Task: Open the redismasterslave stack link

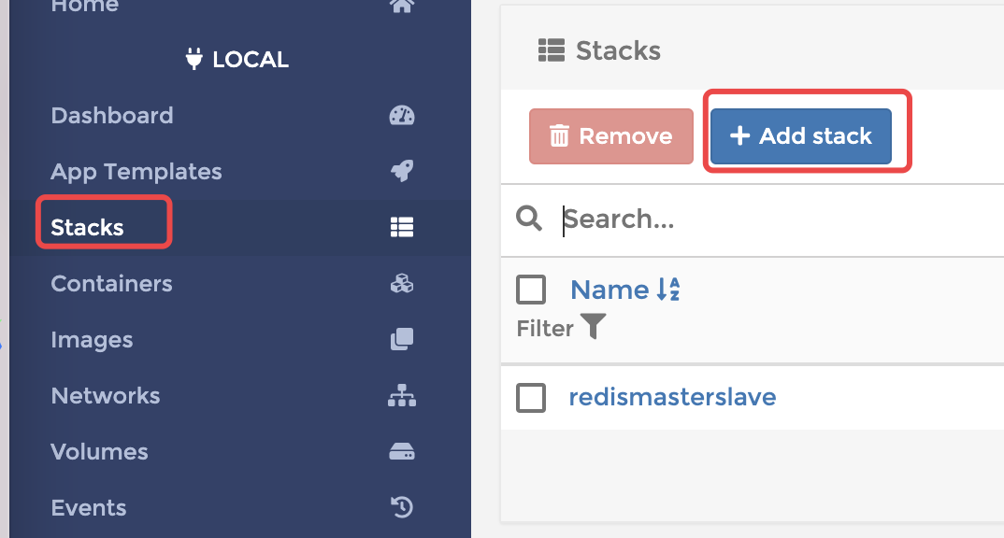Action: click(672, 398)
